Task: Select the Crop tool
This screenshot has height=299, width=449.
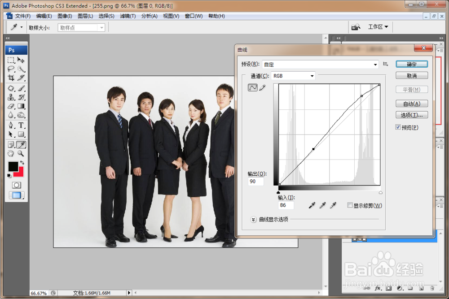Action: click(x=11, y=78)
